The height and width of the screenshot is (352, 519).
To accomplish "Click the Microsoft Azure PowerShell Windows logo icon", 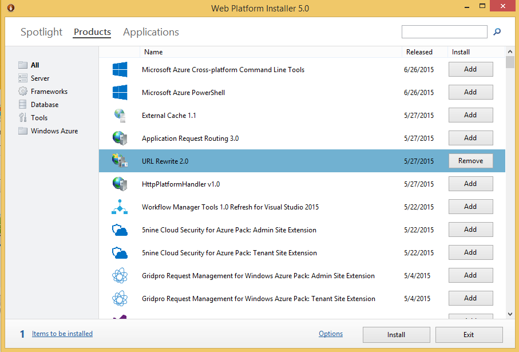I will [x=120, y=92].
